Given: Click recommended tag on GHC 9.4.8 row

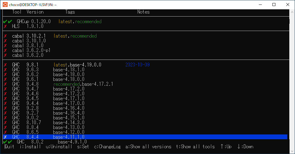Looking at the screenshot, I should click(x=67, y=84).
